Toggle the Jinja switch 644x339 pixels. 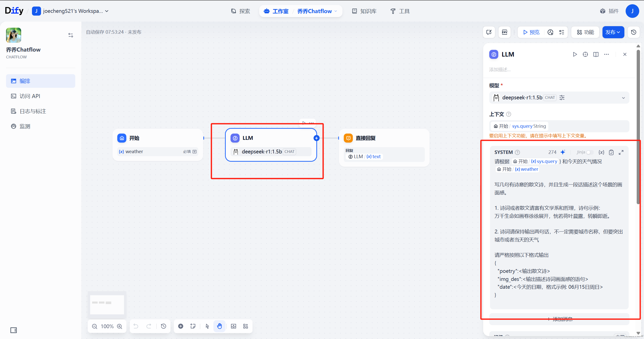click(590, 152)
